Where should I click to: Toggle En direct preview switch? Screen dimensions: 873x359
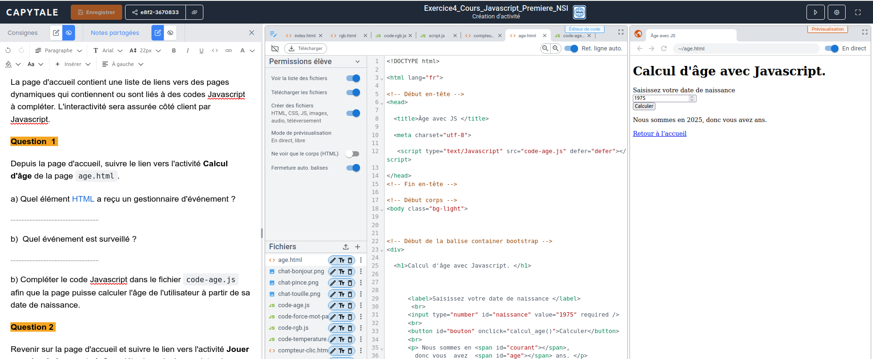click(x=831, y=49)
